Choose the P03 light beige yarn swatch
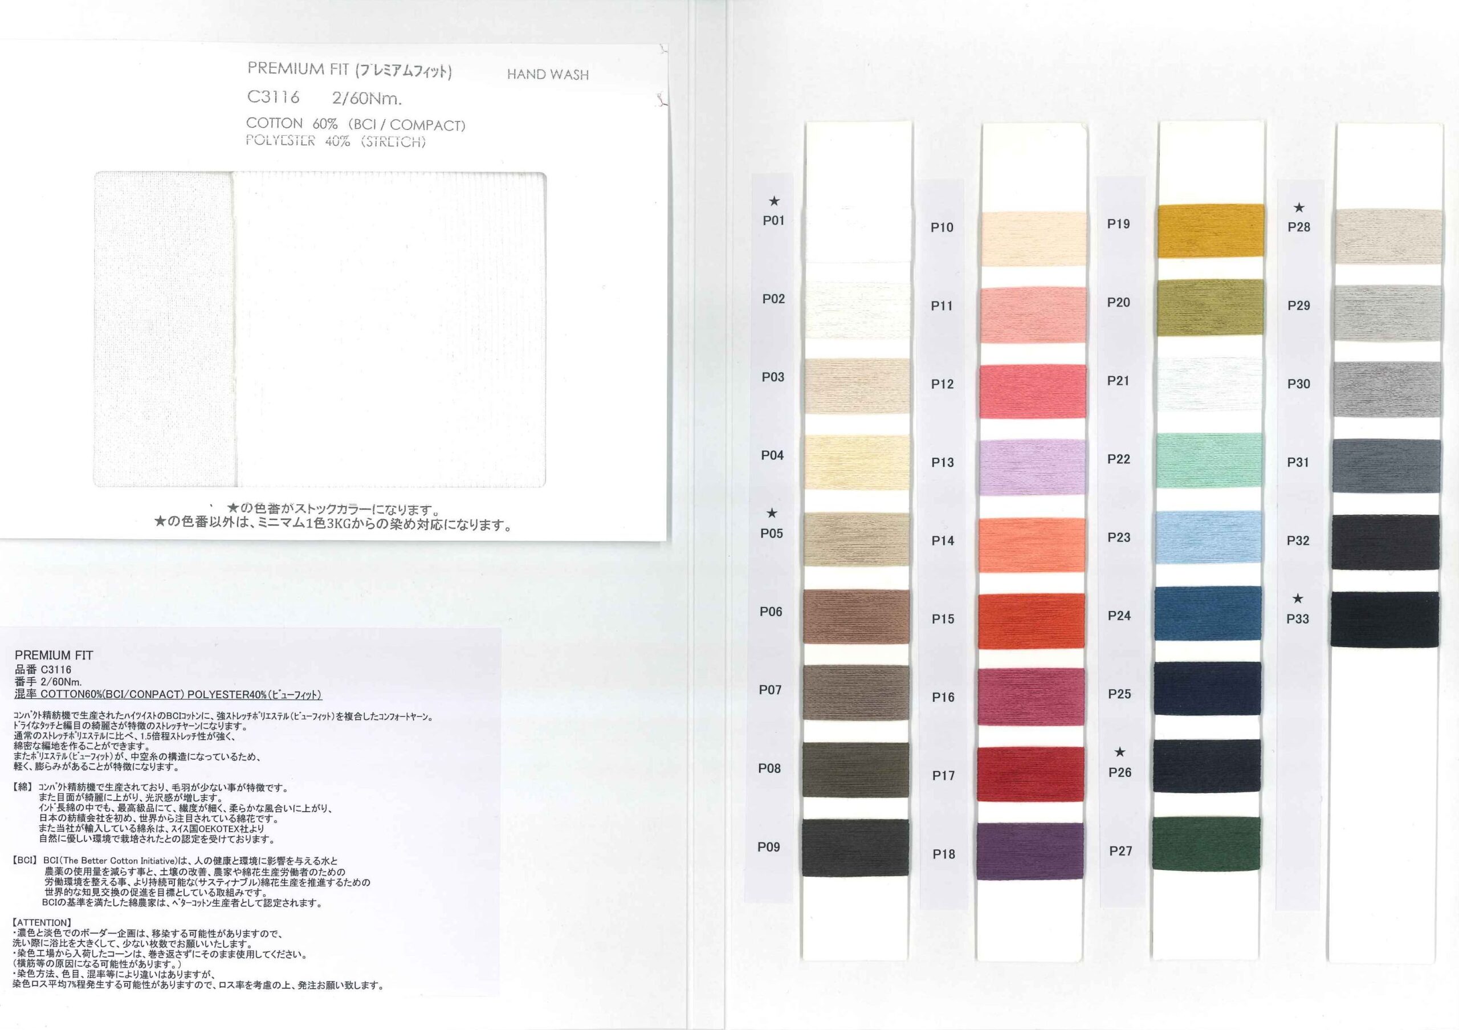Screen dimensions: 1459x1030 857,386
